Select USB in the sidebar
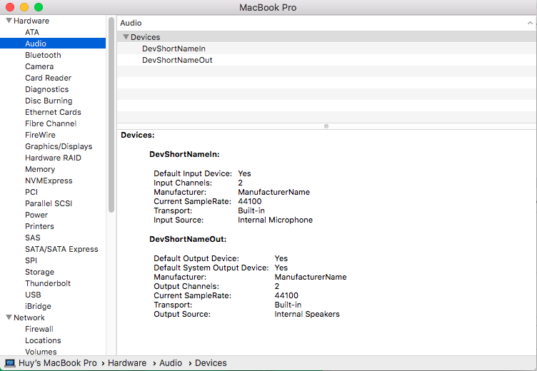Viewport: 537px width, 371px height. click(33, 295)
